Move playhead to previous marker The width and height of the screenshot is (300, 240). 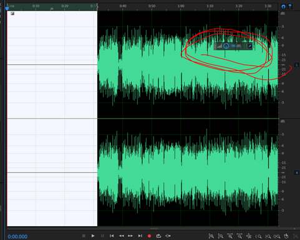coord(112,236)
